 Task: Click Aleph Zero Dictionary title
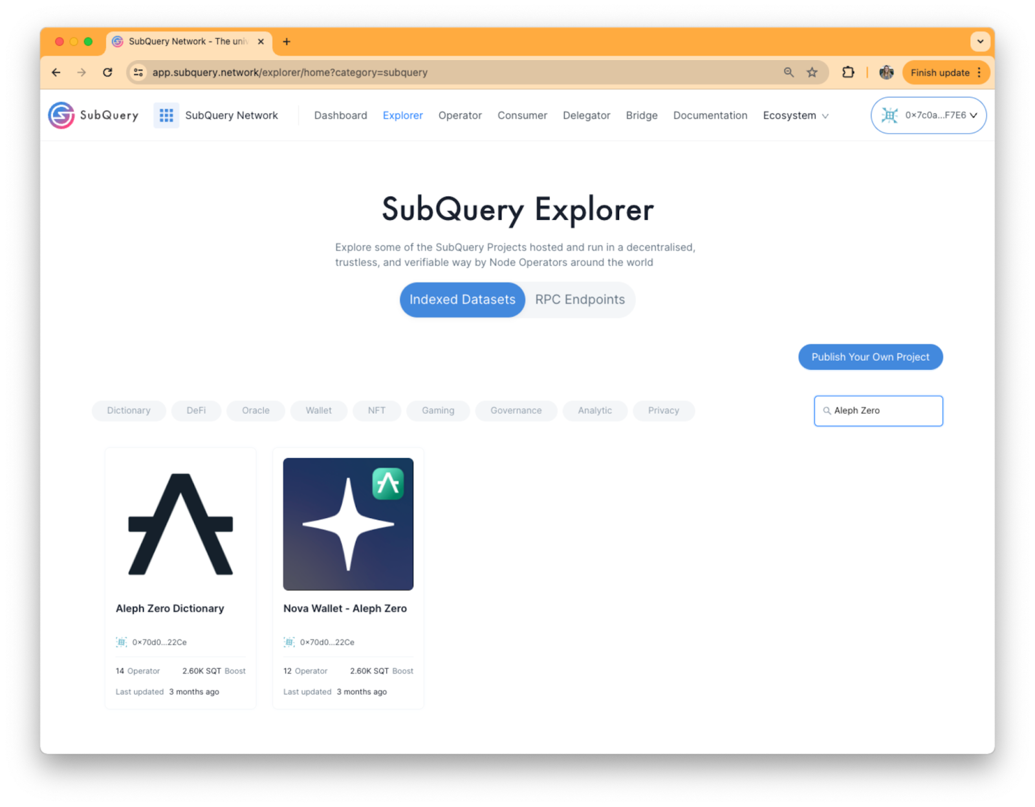(x=169, y=608)
